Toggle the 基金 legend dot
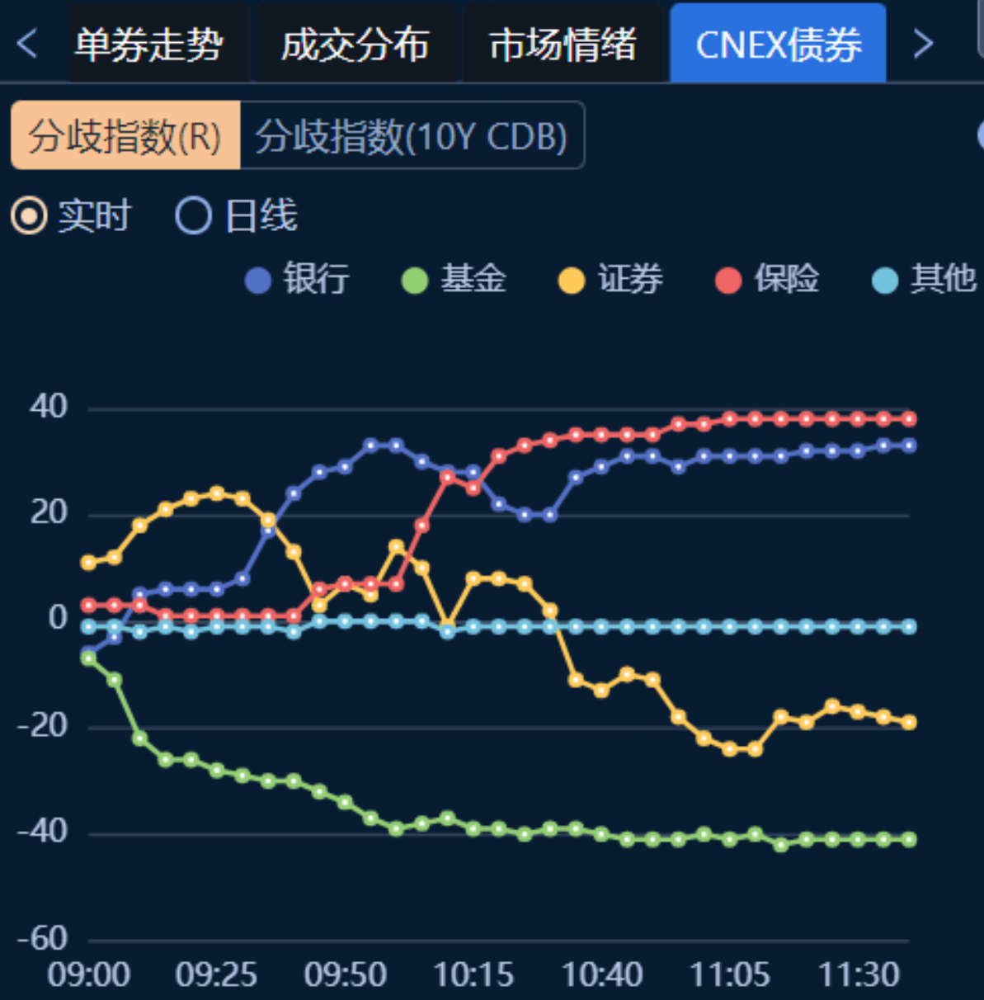The image size is (984, 1000). 414,281
